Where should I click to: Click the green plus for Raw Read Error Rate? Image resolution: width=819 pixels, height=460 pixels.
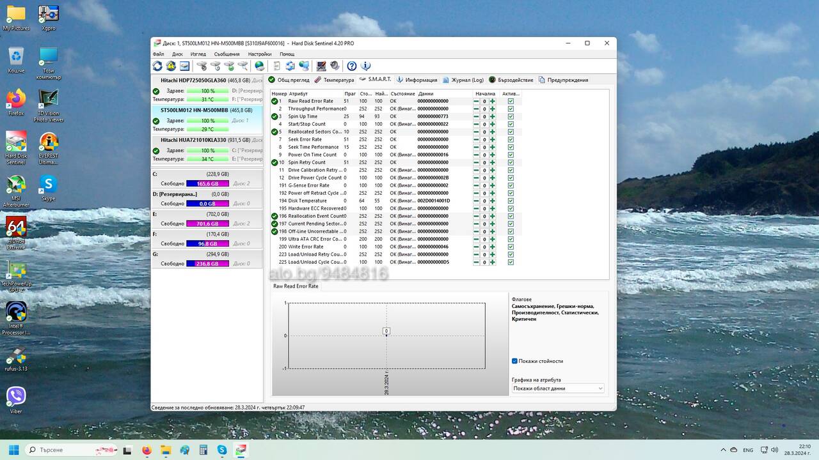click(493, 101)
